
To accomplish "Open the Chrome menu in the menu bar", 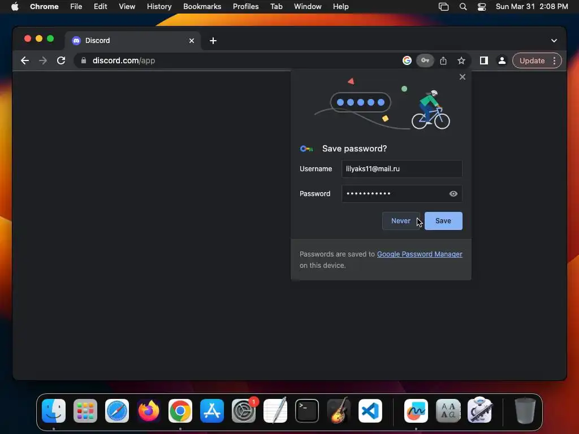I will [44, 7].
